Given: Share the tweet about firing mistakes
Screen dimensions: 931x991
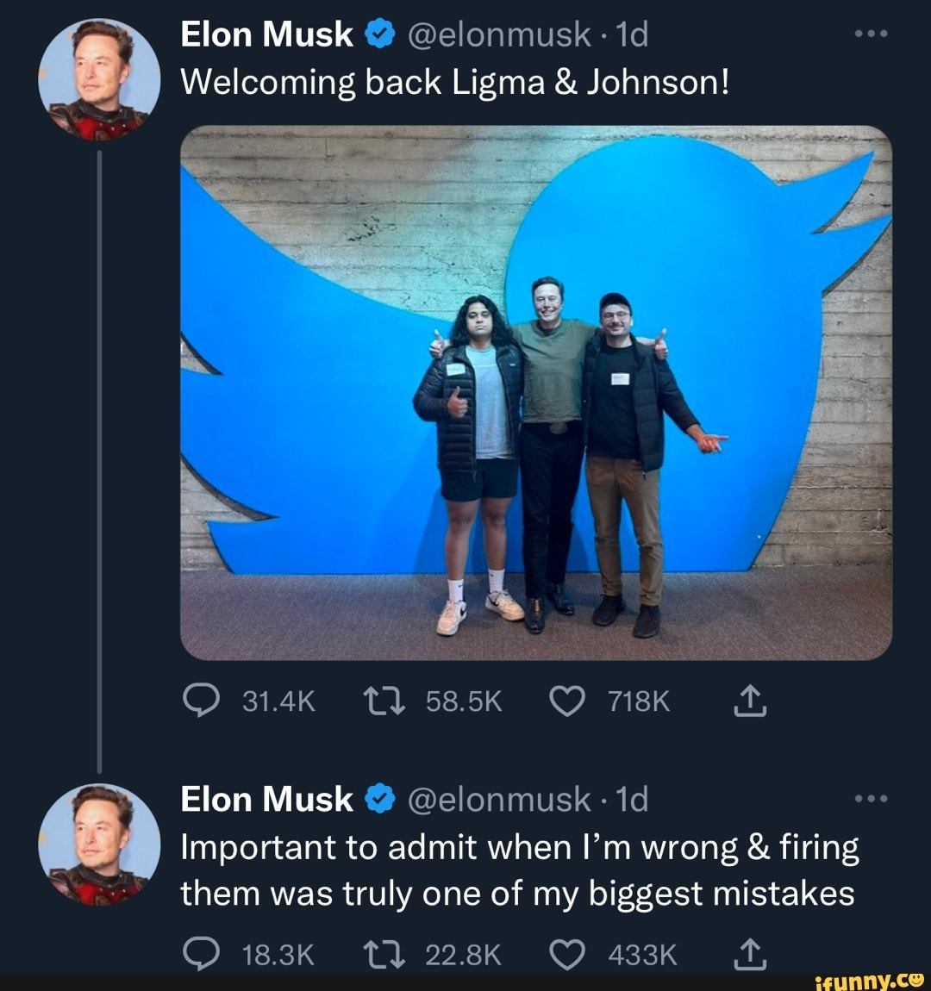Looking at the screenshot, I should pos(749,954).
